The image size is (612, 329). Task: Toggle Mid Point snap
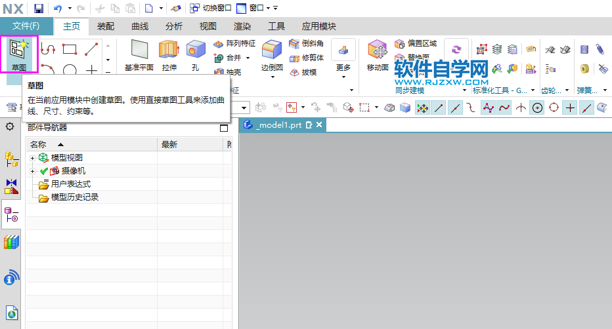455,107
